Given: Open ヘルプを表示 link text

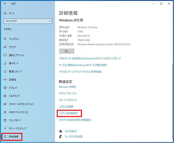Looking at the screenshot, I should [x=71, y=131].
